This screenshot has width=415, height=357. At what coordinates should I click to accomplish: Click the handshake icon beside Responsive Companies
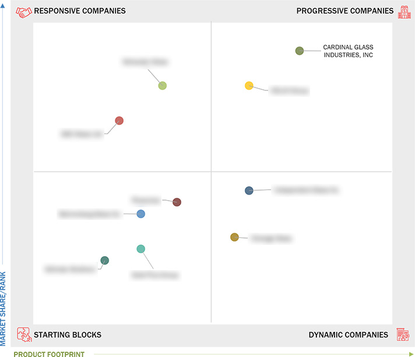23,12
